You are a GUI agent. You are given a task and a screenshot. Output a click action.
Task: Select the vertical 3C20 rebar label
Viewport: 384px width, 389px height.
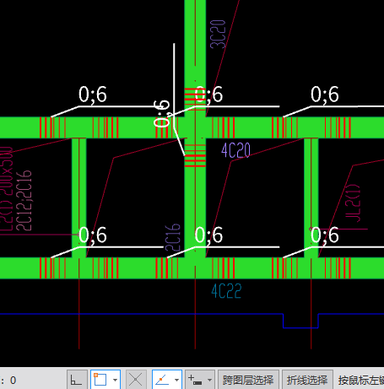click(x=218, y=35)
